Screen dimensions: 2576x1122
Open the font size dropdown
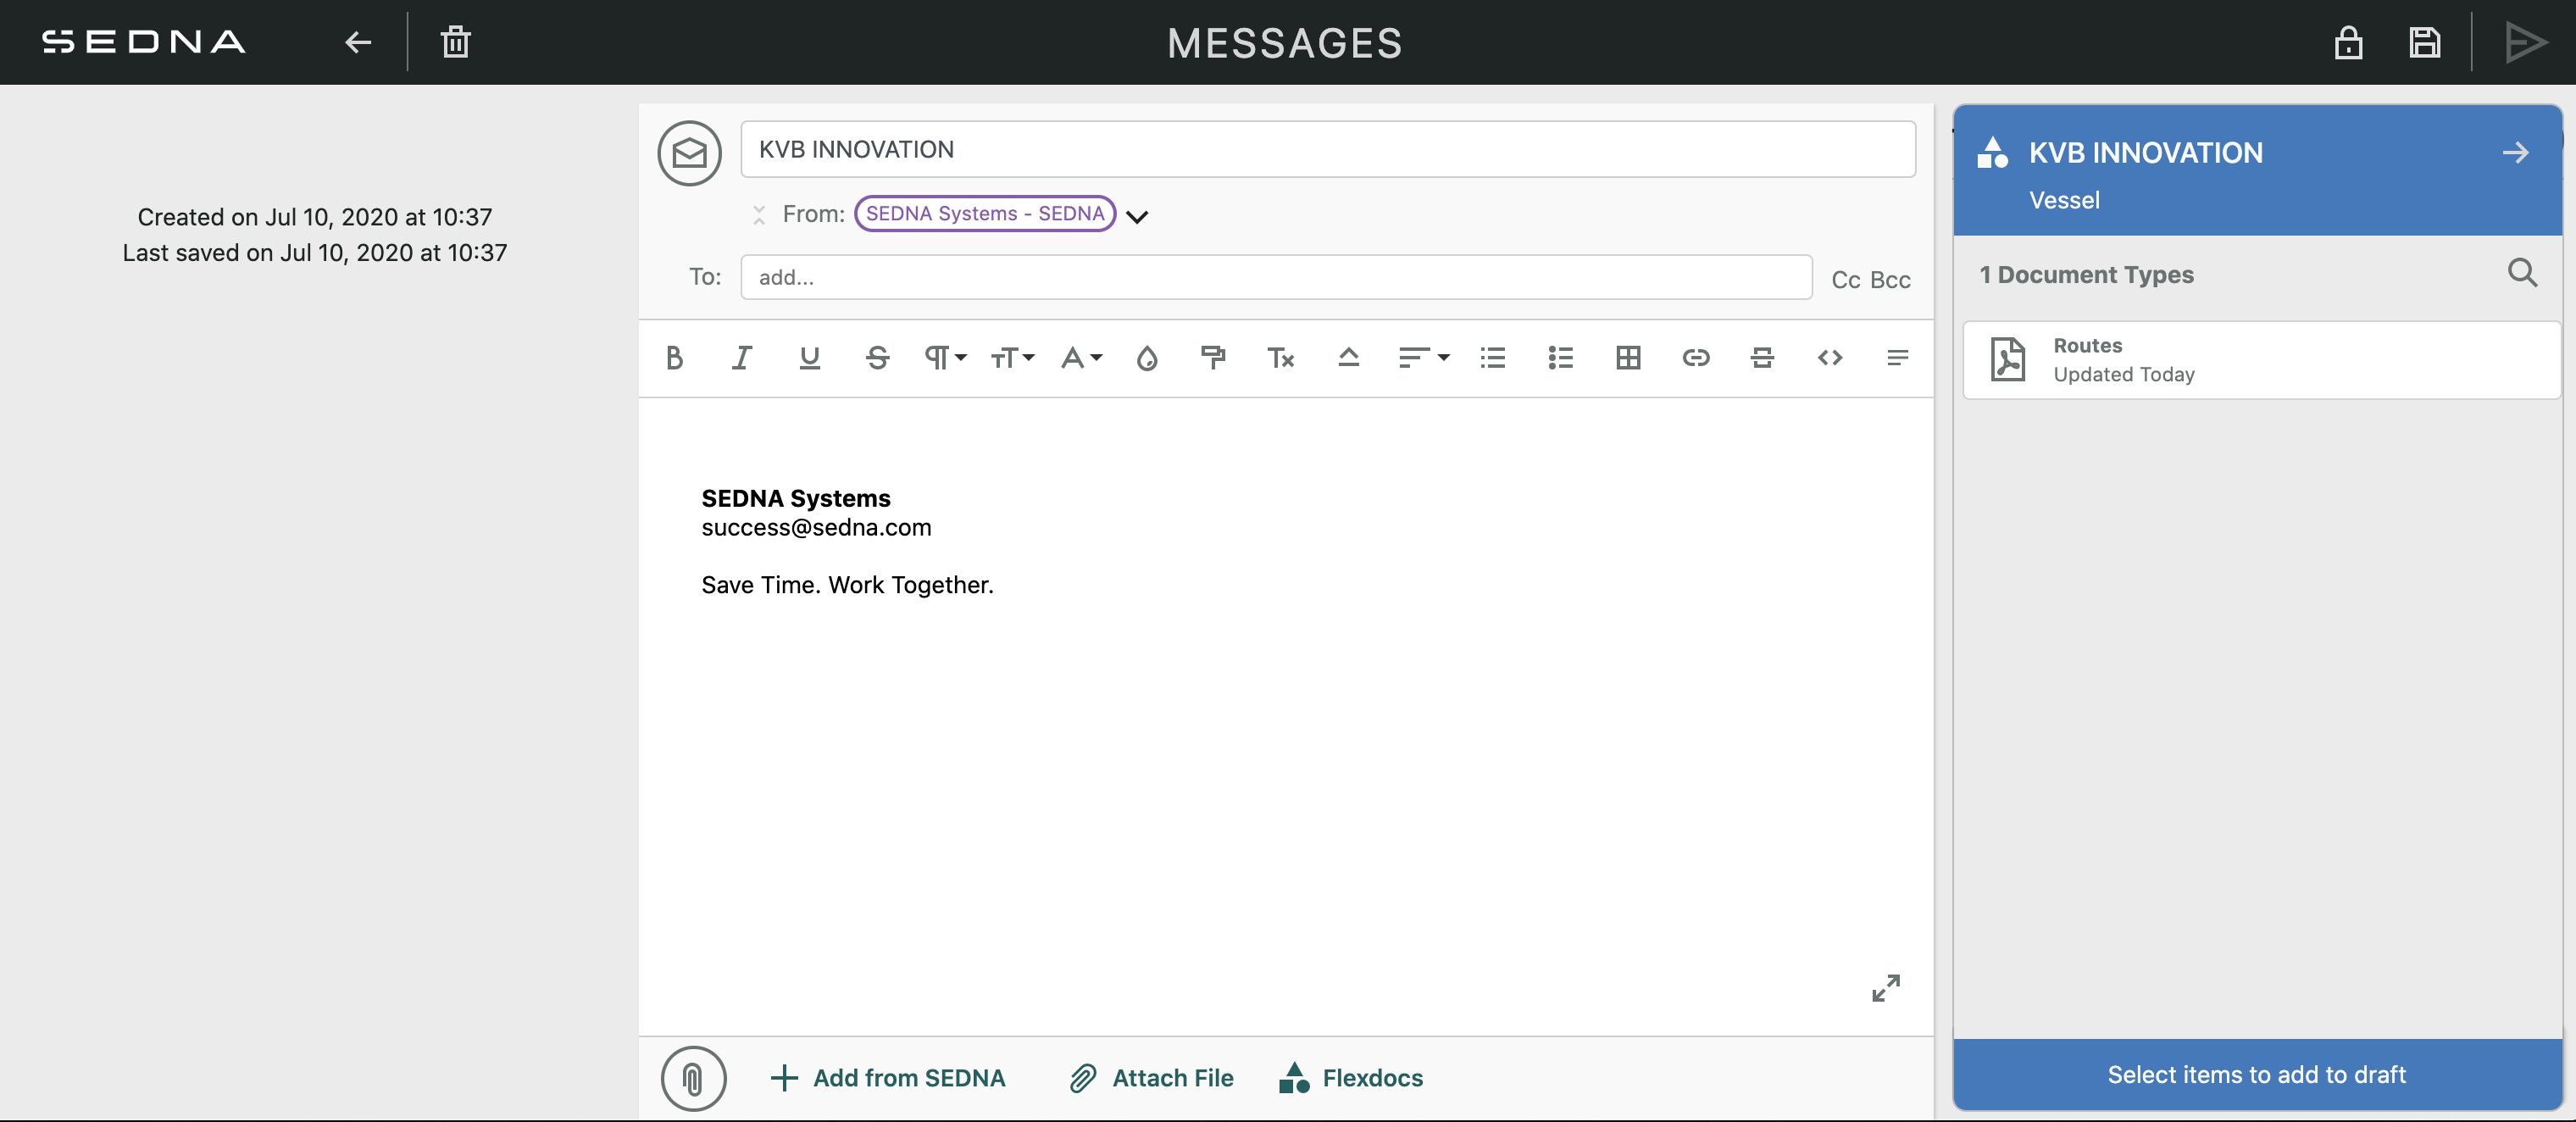point(1012,358)
